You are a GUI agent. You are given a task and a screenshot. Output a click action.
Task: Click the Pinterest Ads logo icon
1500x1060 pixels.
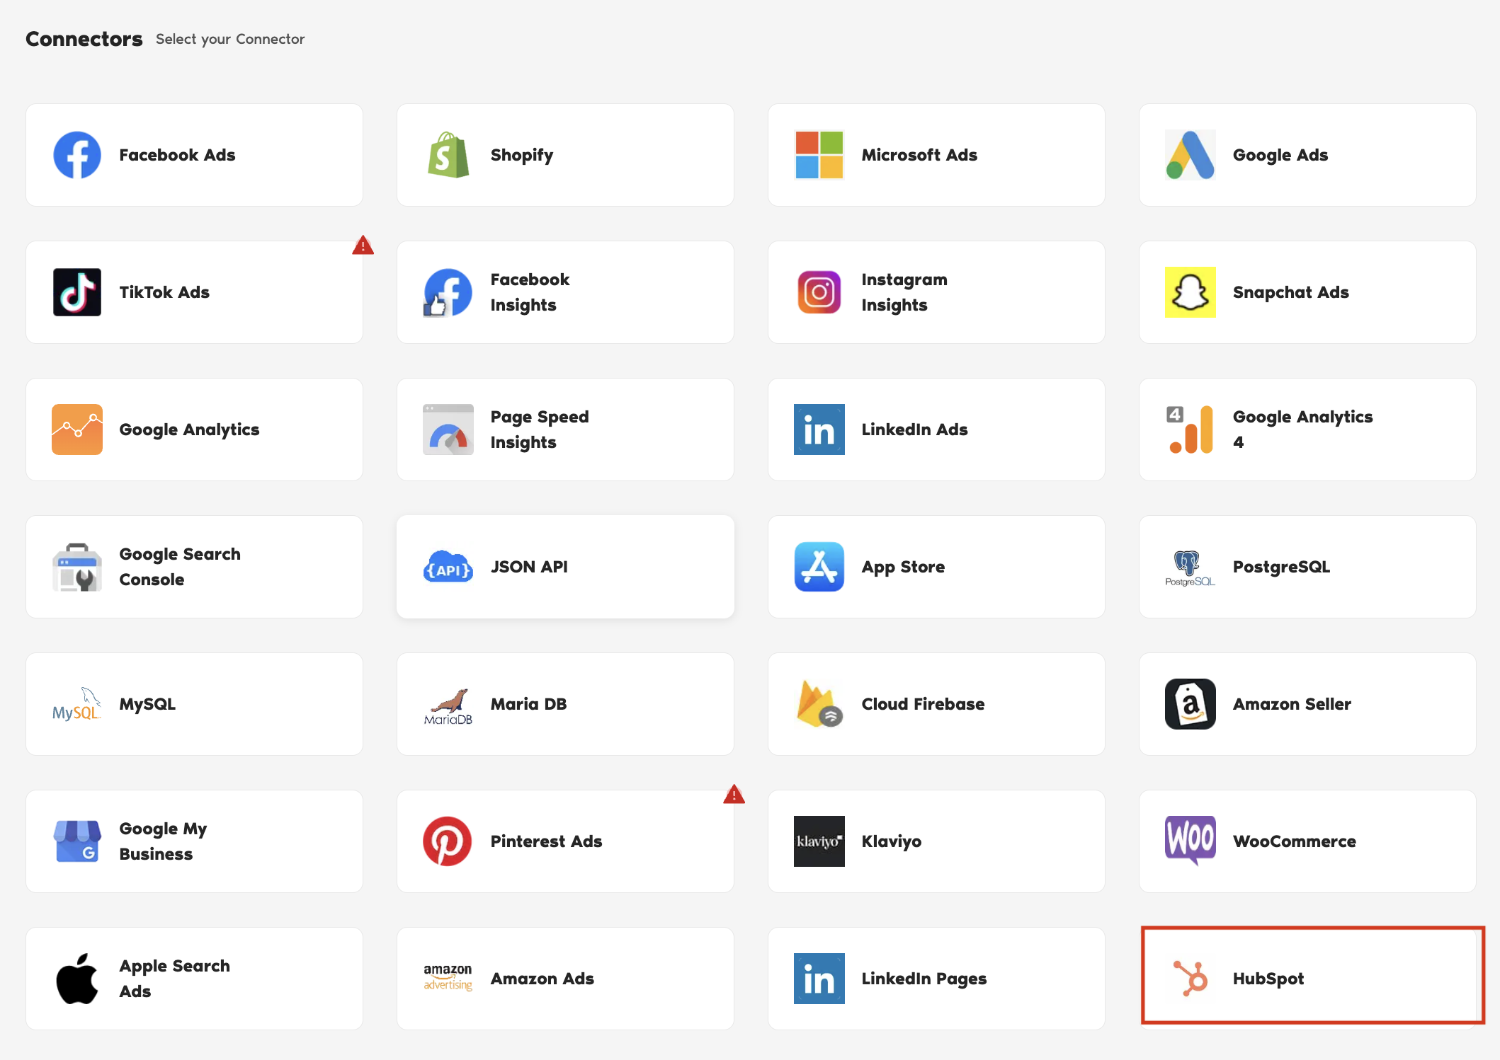click(x=448, y=841)
